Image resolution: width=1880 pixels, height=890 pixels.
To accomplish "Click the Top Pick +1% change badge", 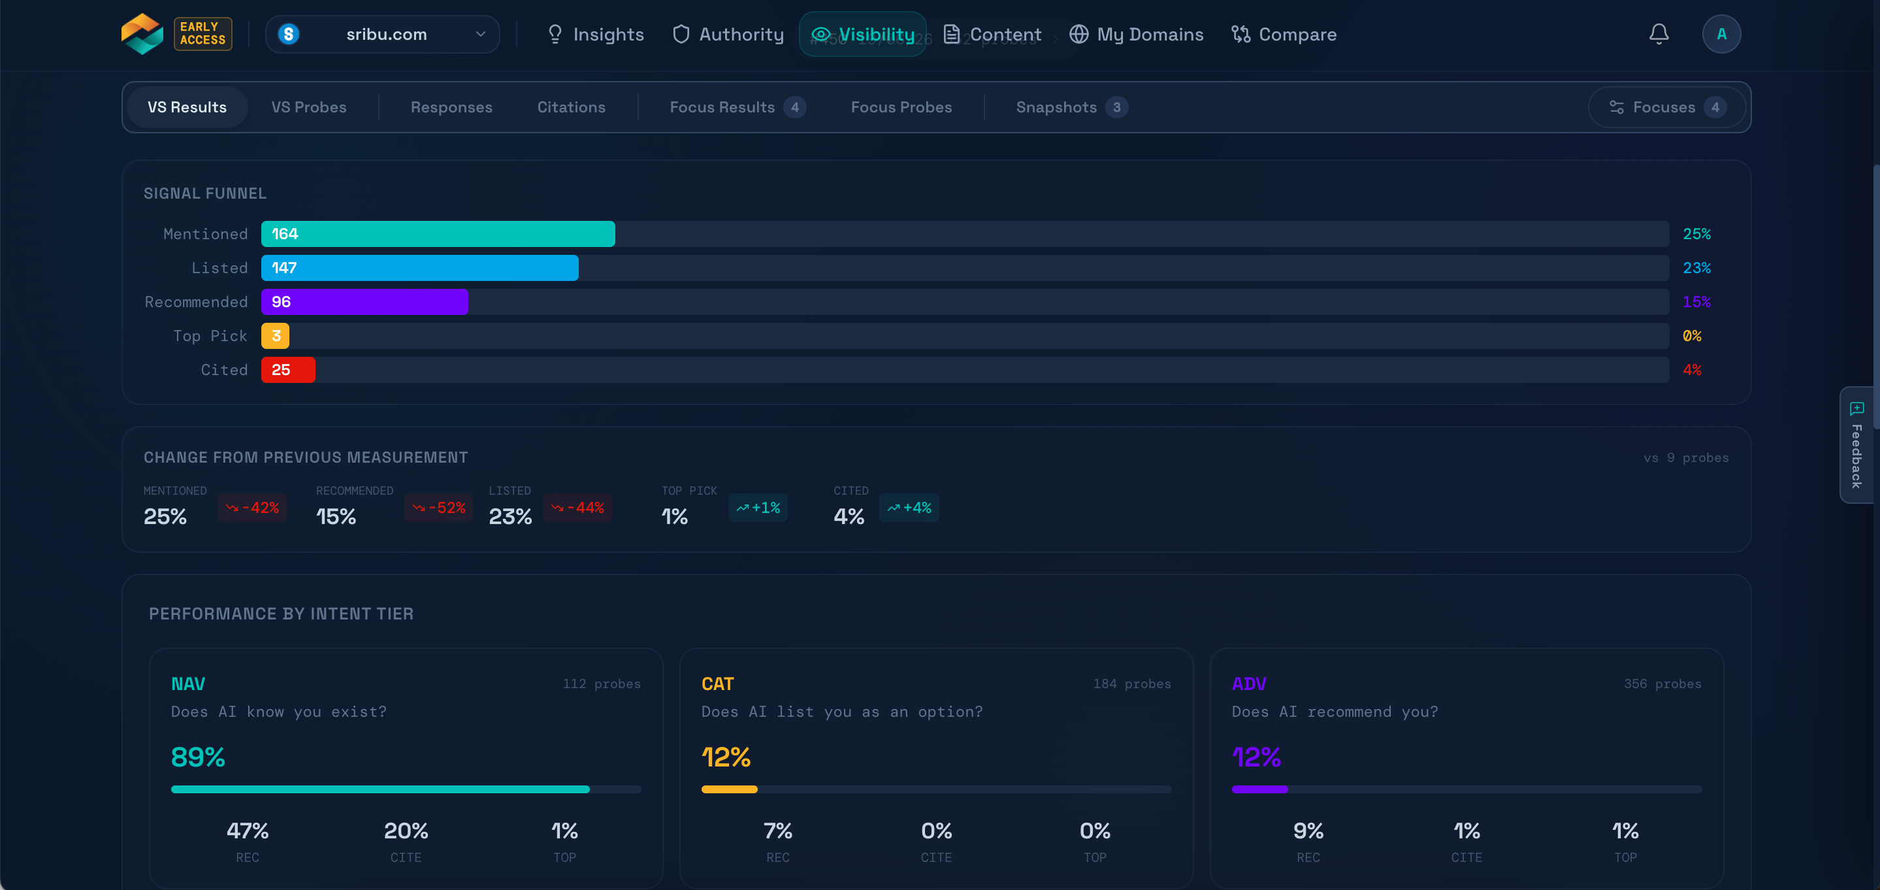I will click(x=758, y=508).
